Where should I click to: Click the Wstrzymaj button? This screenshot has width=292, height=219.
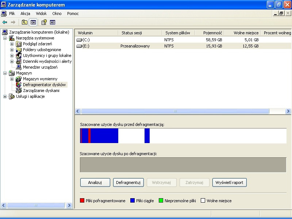161,182
